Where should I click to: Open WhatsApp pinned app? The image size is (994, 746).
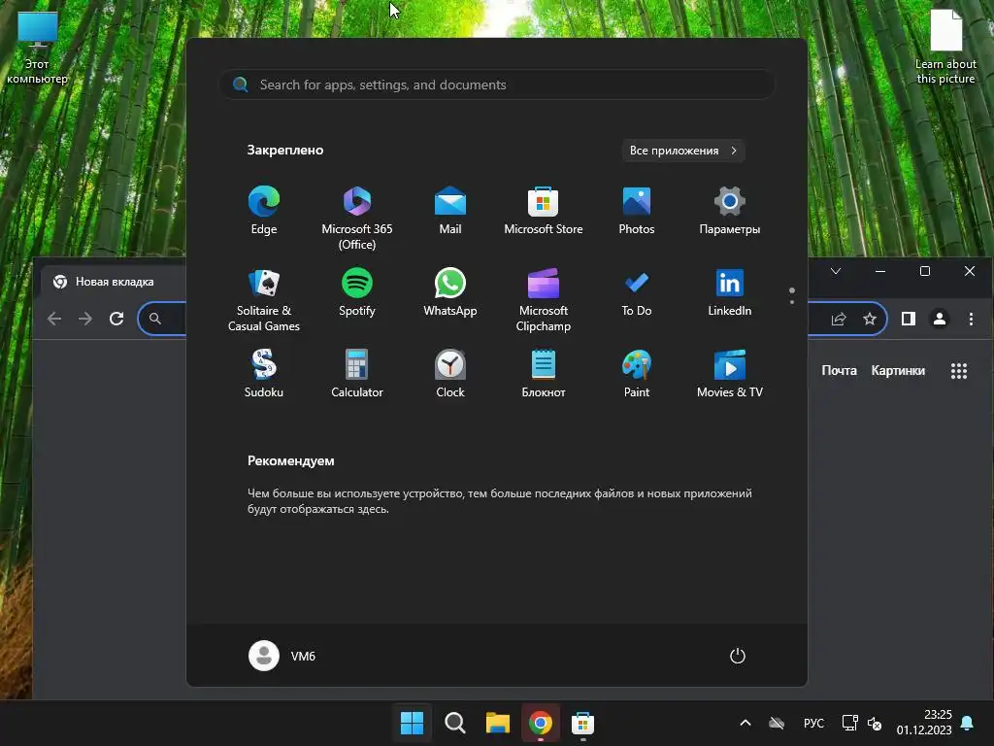click(x=450, y=293)
